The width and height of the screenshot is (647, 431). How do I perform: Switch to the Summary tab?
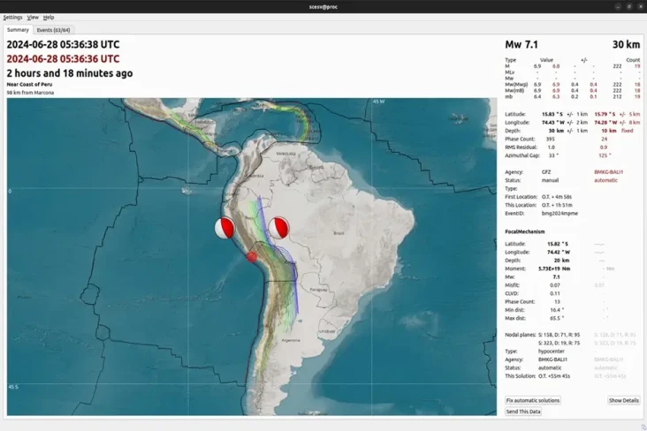pos(18,30)
